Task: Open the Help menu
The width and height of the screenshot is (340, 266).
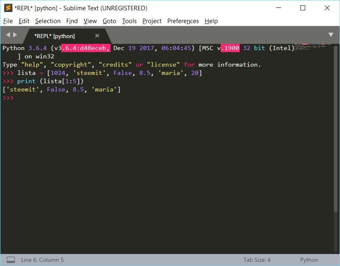Action: point(211,21)
